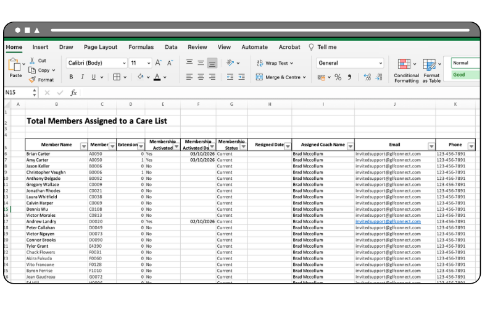
Task: Click Merge & Centre
Action: (x=278, y=77)
